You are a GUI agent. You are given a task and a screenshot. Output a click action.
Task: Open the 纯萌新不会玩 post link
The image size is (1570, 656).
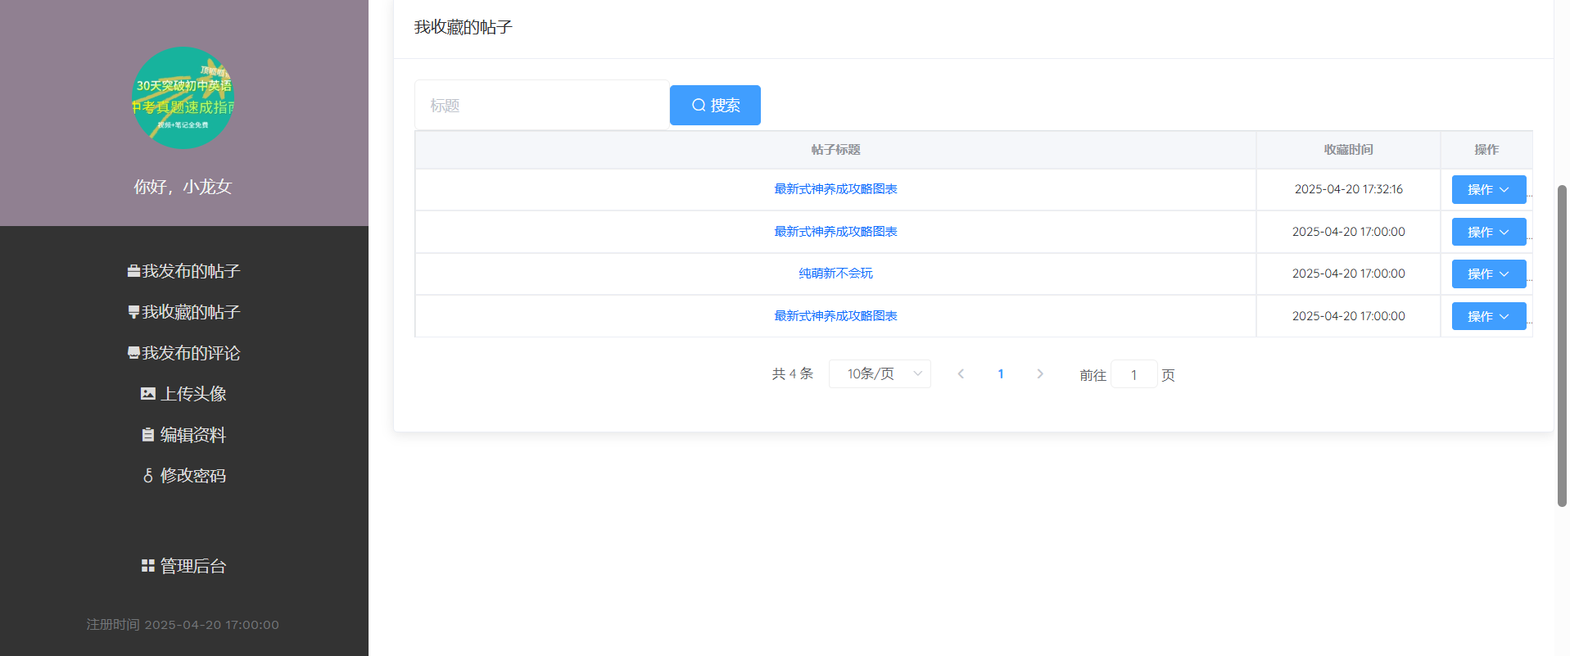(x=835, y=274)
